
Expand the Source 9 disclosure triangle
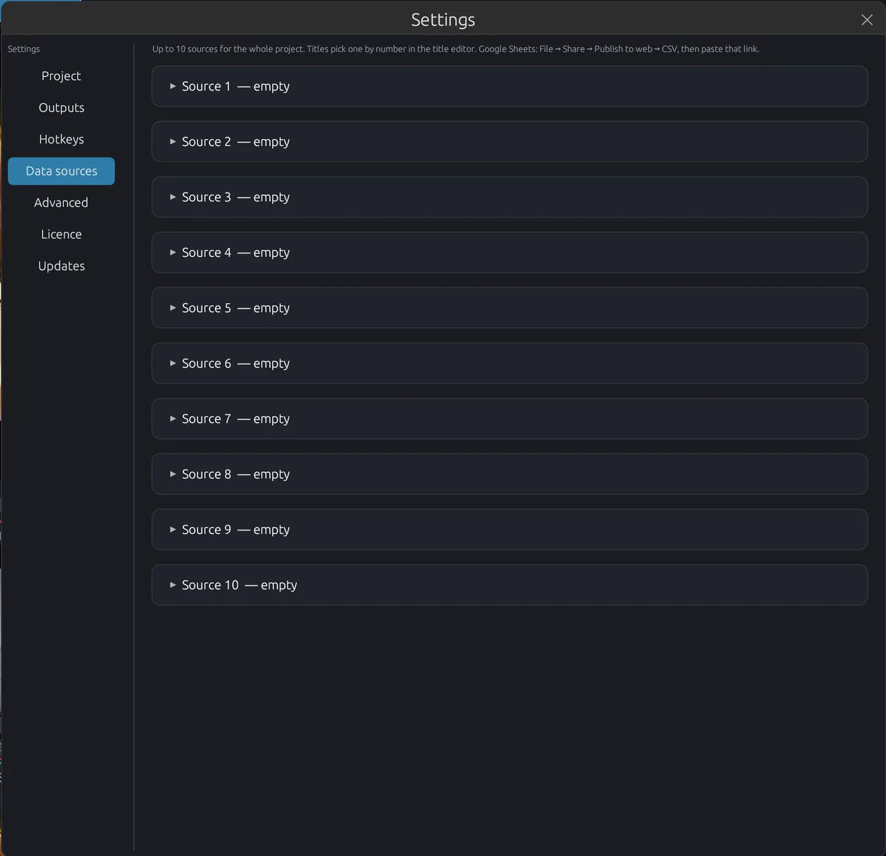click(173, 530)
